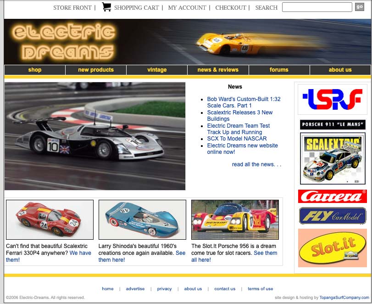This screenshot has width=372, height=304.
Task: Open the Slot.it brand logo
Action: tap(333, 248)
